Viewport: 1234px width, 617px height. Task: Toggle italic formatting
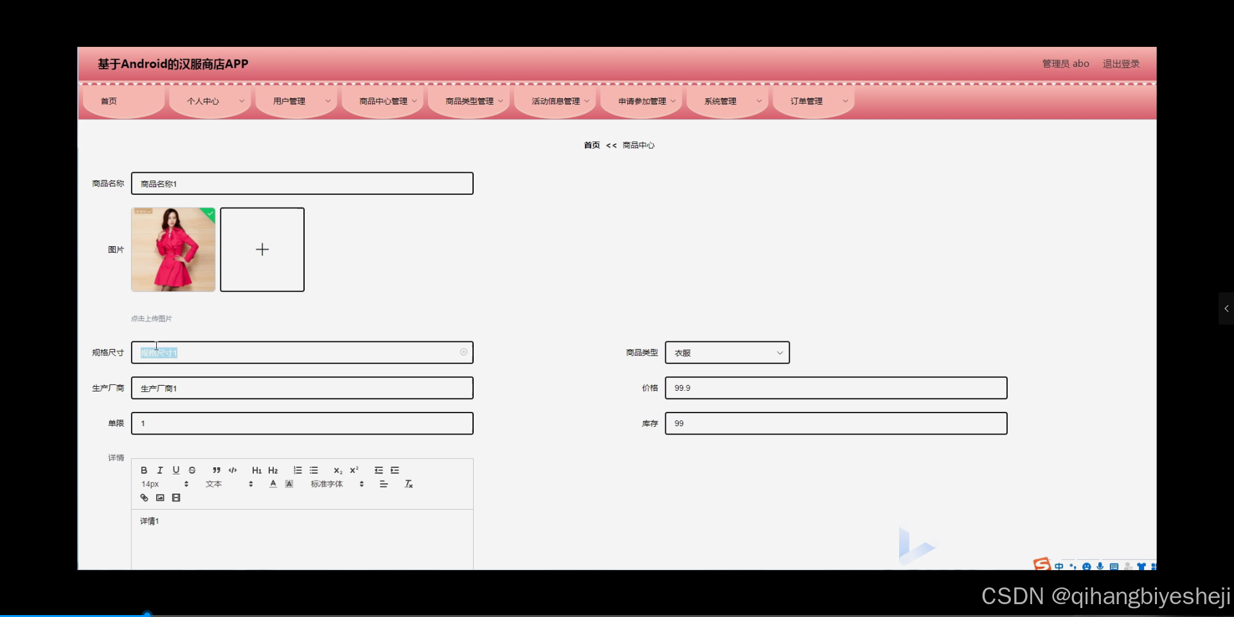tap(160, 471)
